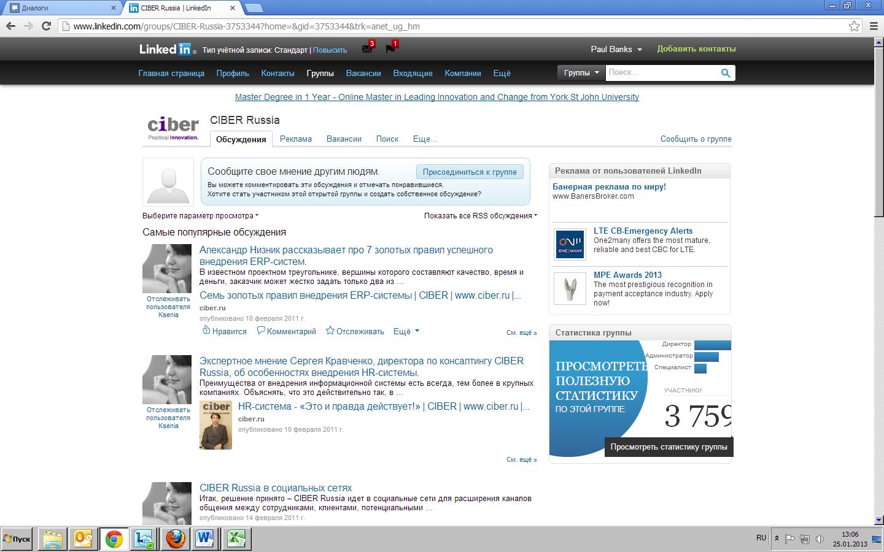The height and width of the screenshot is (552, 884).
Task: Show hidden tray icons arrow
Action: [x=777, y=539]
